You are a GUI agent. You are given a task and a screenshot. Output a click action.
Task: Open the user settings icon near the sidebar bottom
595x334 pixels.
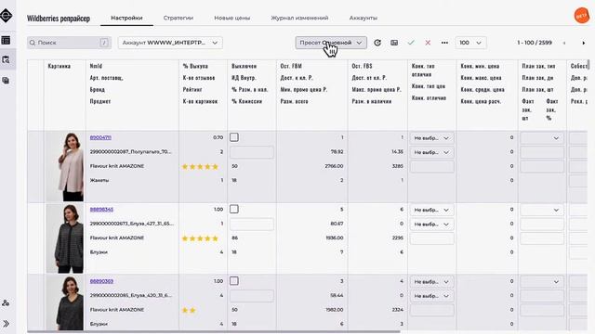tap(6, 303)
